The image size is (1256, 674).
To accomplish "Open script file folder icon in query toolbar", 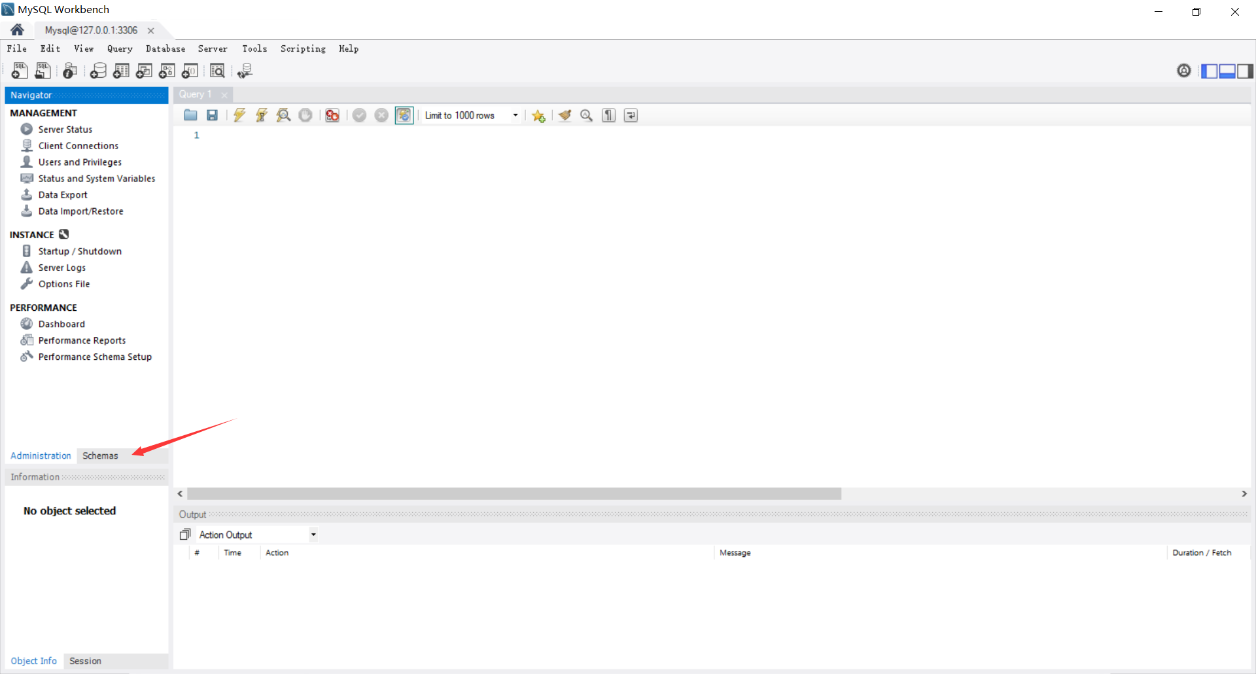I will 190,115.
